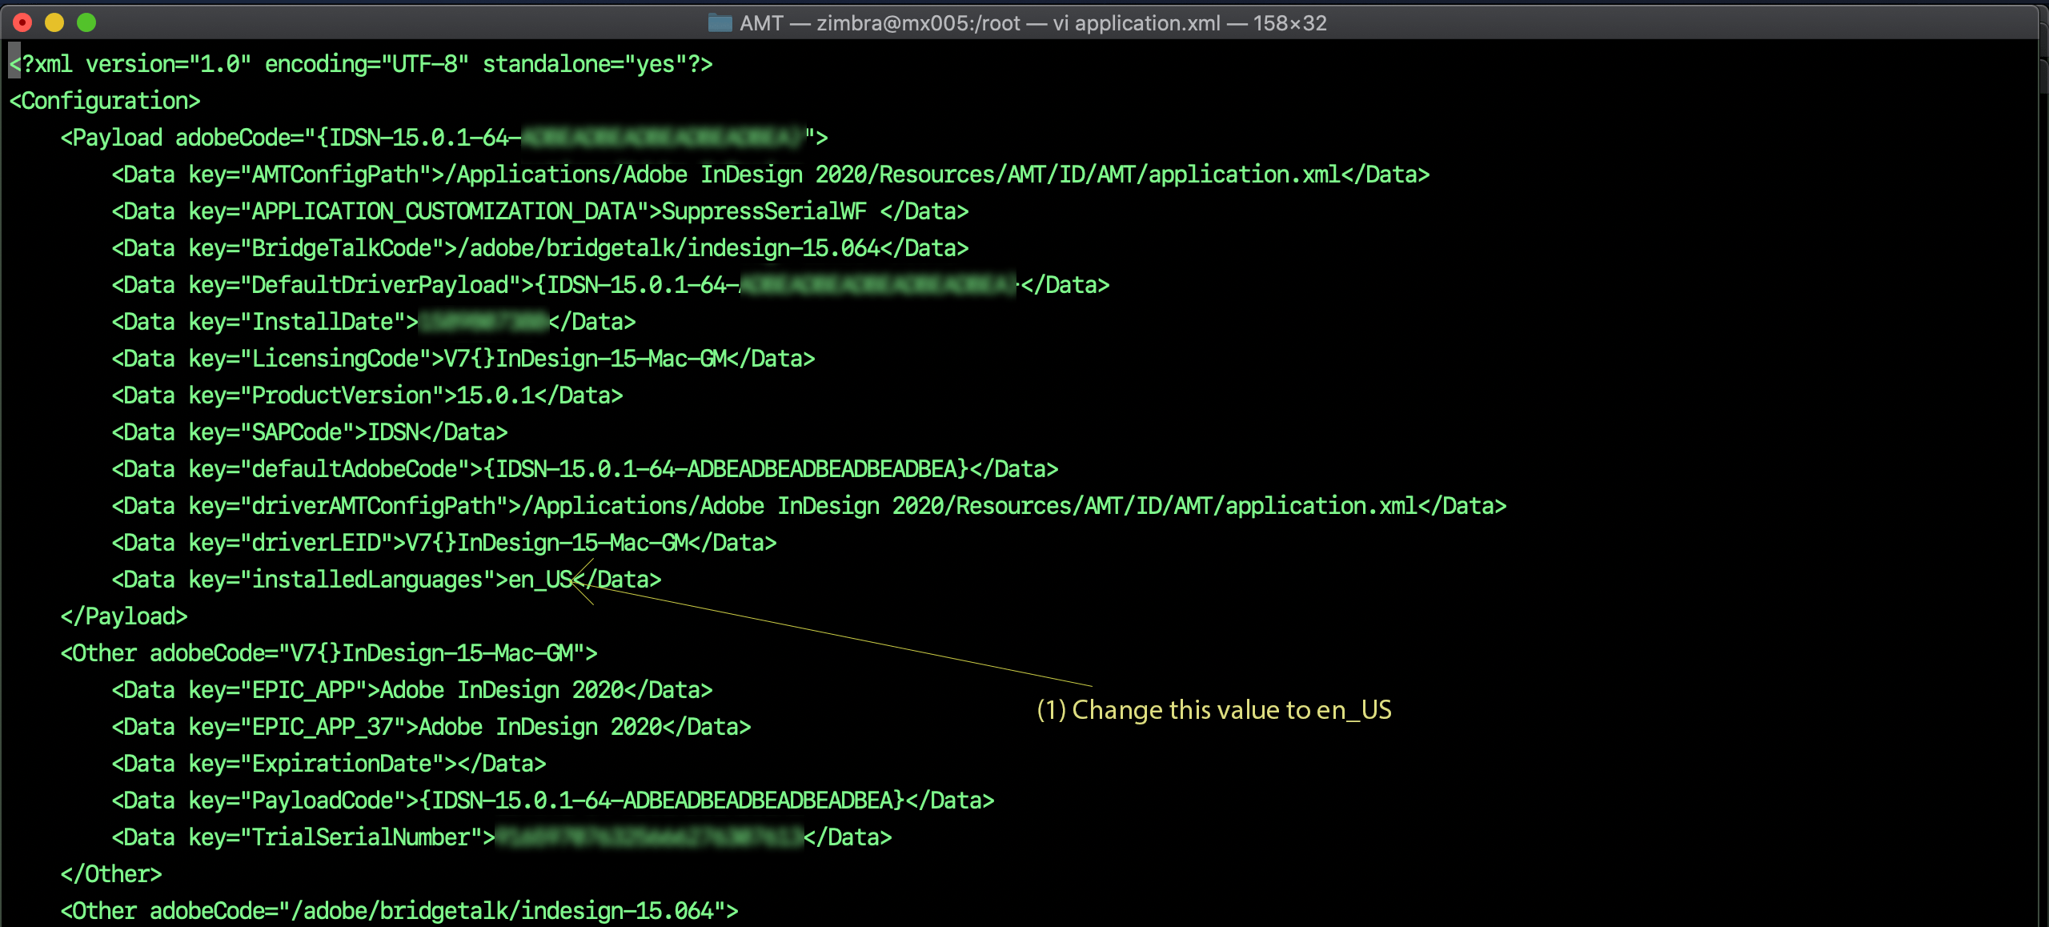
Task: Click the opening <Configuration> tag
Action: pos(105,101)
